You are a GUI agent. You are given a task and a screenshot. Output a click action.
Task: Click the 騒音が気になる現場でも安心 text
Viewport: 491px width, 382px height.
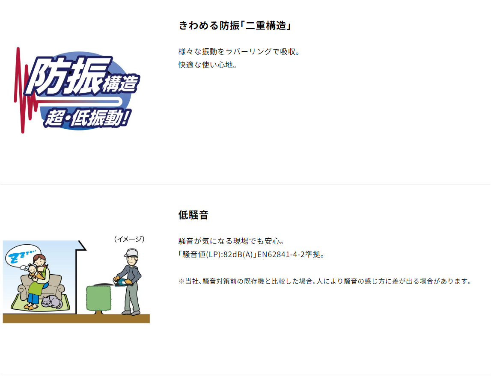[x=232, y=241]
